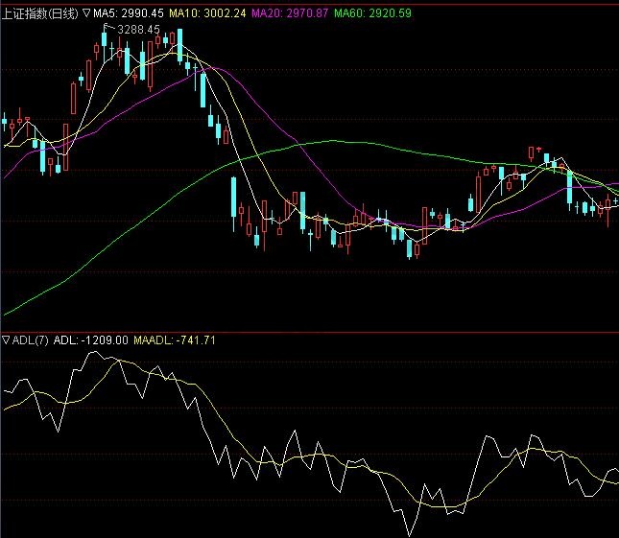Expand the triangle before ADL(7) indicator
Screen dimensions: 619x538
(5, 339)
